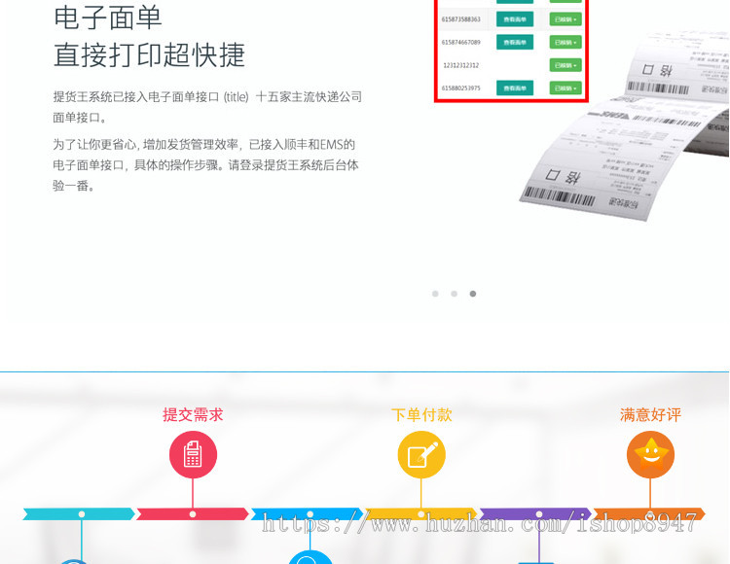
Task: Click the 直接打印超快捷 heading
Action: click(149, 54)
